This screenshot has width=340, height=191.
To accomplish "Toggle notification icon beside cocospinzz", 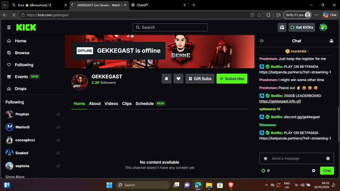I will pyautogui.click(x=58, y=140).
